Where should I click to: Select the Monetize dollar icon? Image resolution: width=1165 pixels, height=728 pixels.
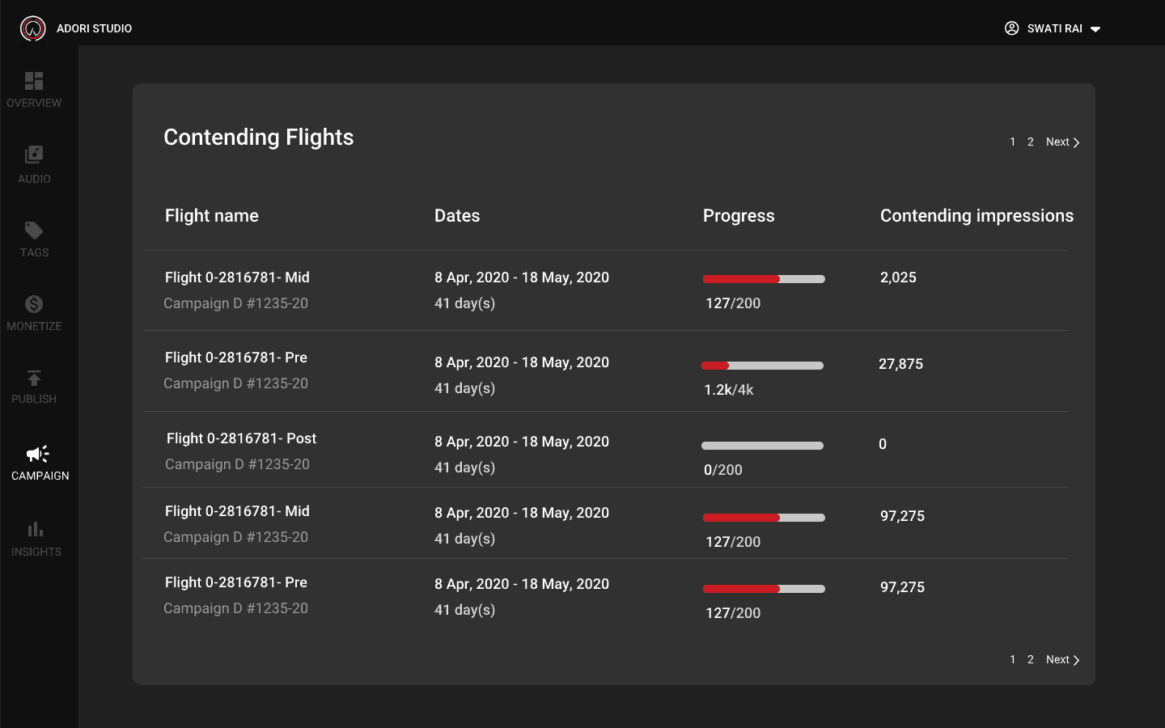click(34, 304)
